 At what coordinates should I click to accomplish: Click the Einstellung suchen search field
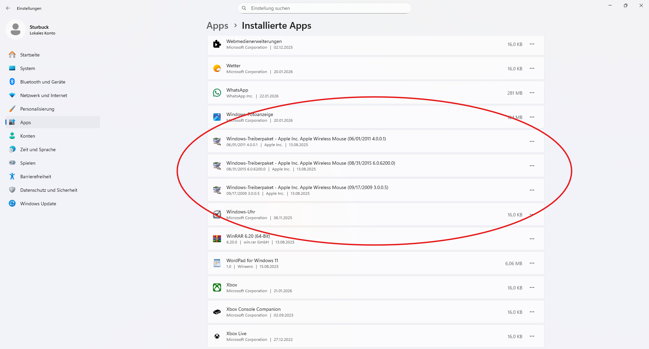324,8
